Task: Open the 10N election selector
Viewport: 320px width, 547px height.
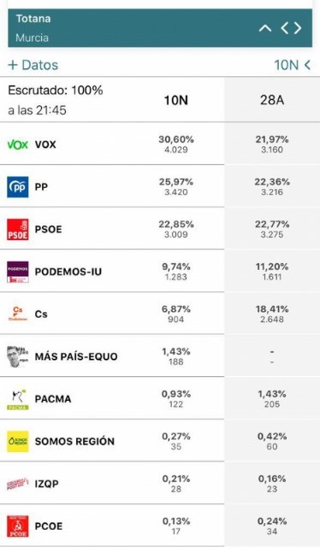Action: pyautogui.click(x=293, y=65)
